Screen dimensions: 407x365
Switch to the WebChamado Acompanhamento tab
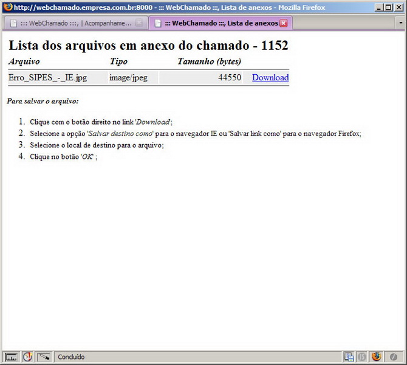[73, 23]
